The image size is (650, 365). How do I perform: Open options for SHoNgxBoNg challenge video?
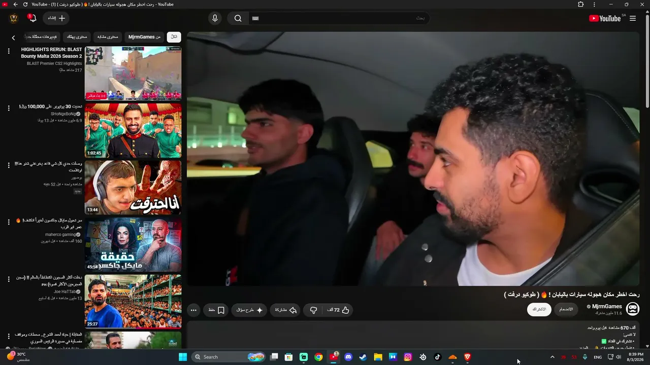pyautogui.click(x=9, y=108)
